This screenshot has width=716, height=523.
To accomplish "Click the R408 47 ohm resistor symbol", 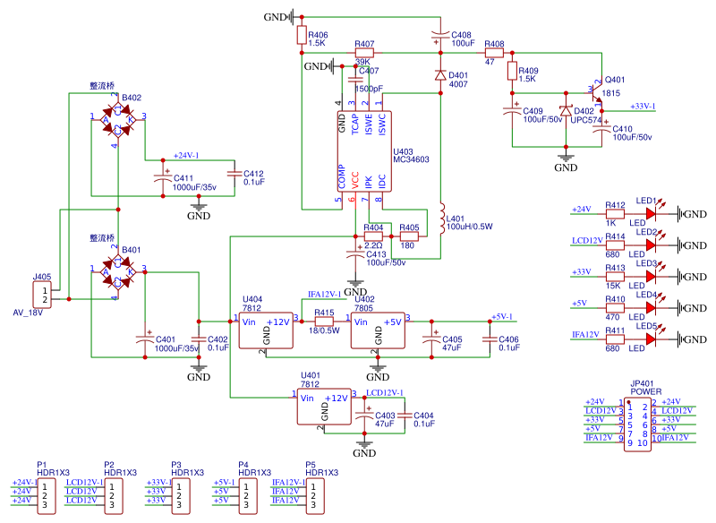I will pyautogui.click(x=494, y=53).
